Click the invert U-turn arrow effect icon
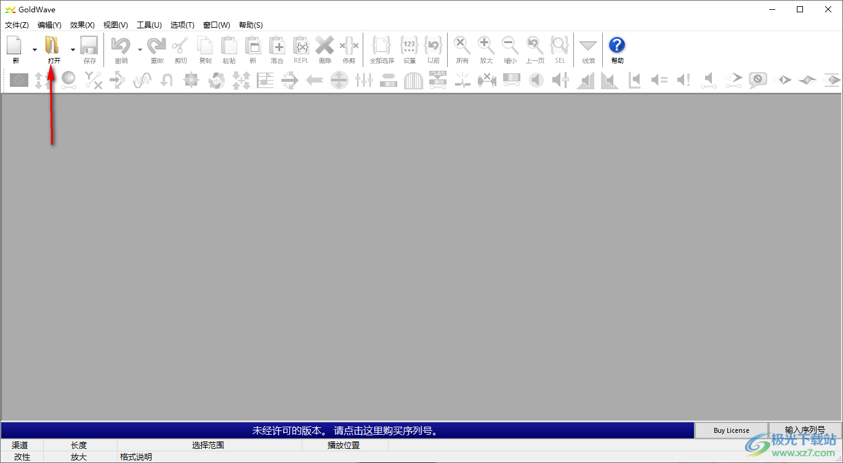Screen dimensions: 843x463 coord(167,79)
